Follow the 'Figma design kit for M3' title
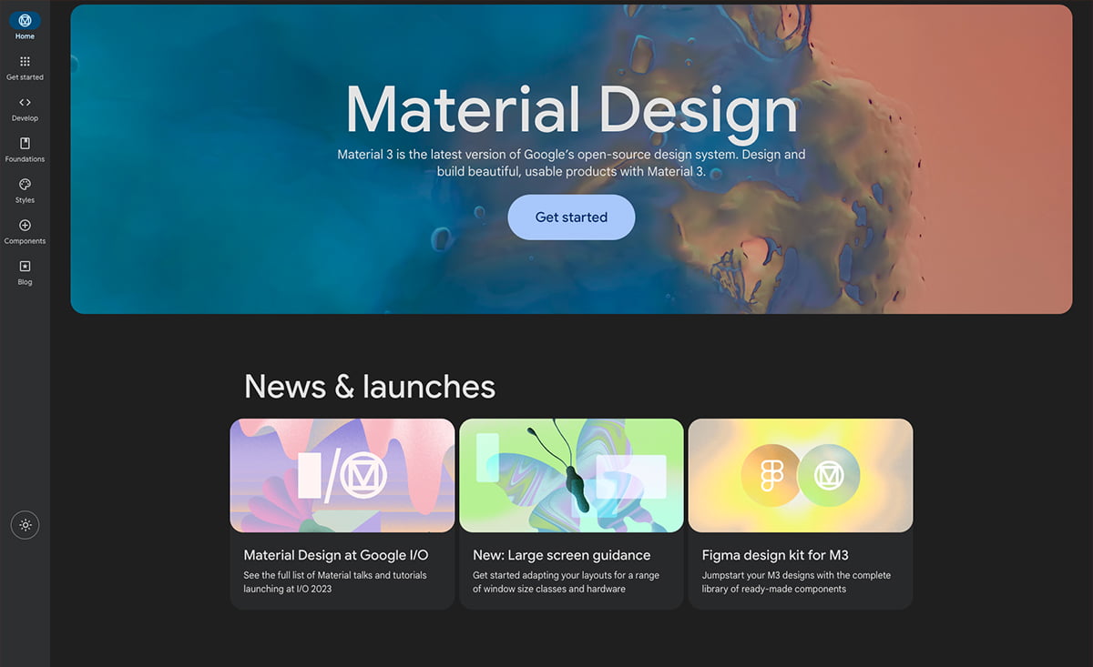 [775, 555]
